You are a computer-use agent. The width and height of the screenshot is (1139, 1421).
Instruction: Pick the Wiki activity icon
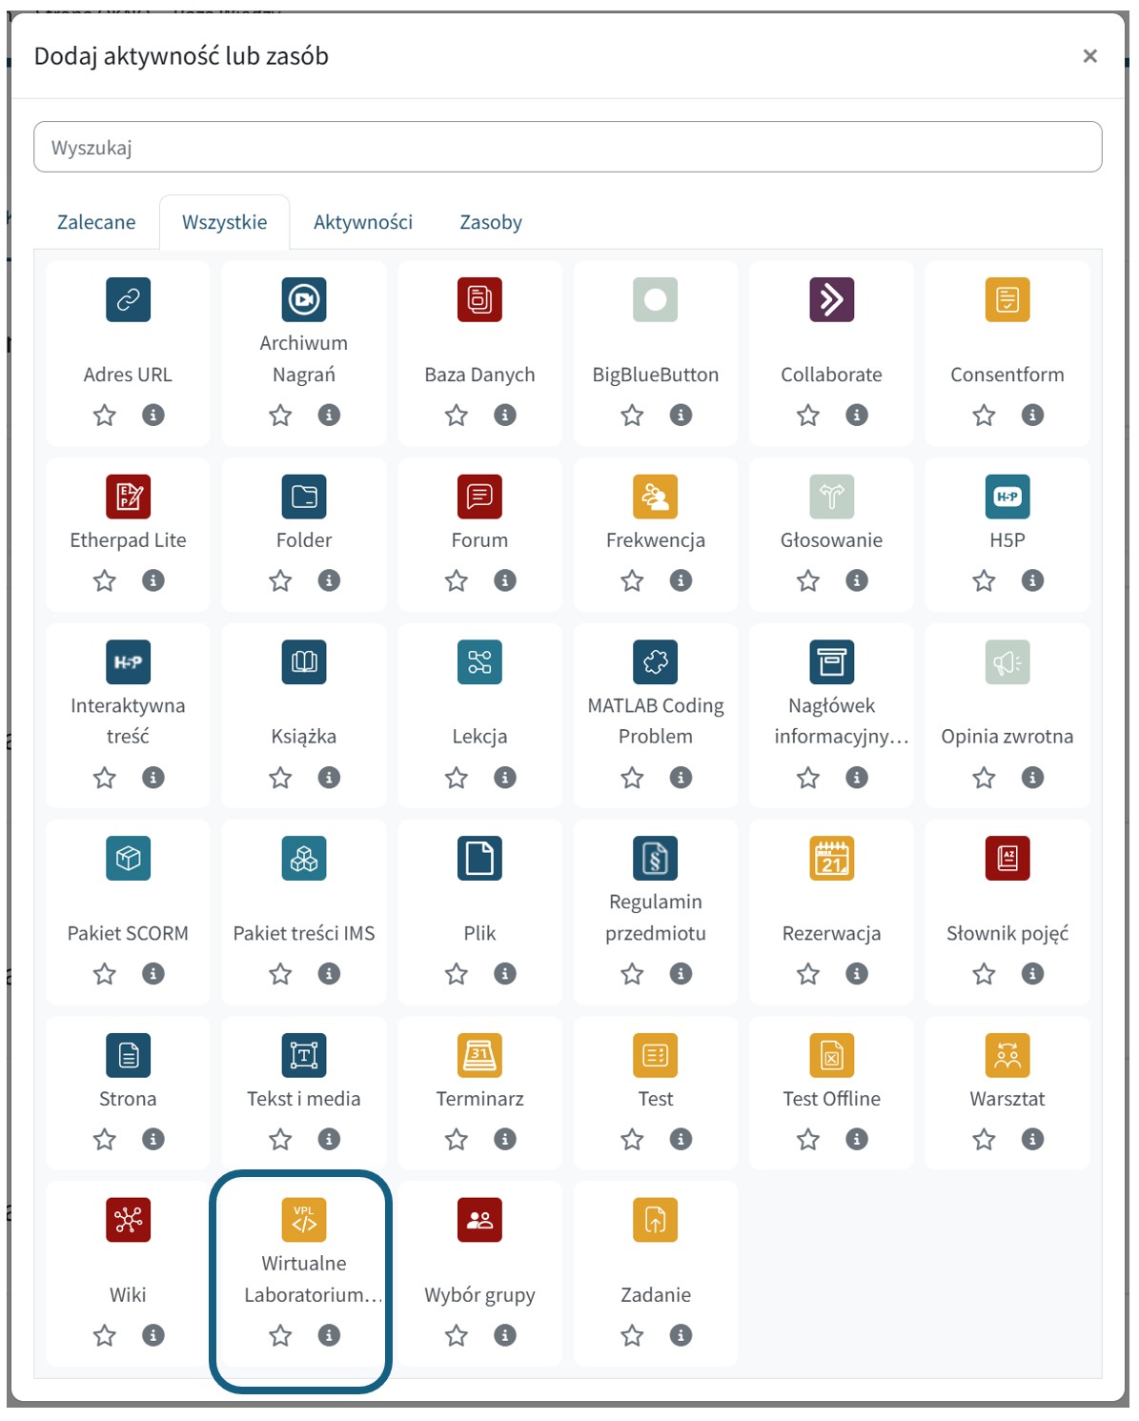click(x=128, y=1220)
